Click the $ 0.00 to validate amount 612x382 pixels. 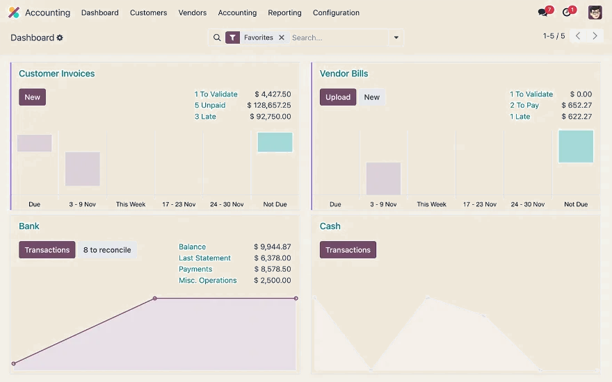(581, 94)
